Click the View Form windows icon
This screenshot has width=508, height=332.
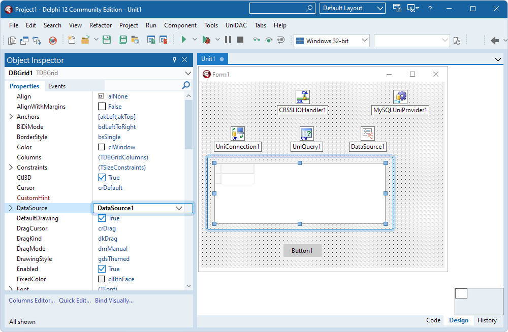point(24,40)
